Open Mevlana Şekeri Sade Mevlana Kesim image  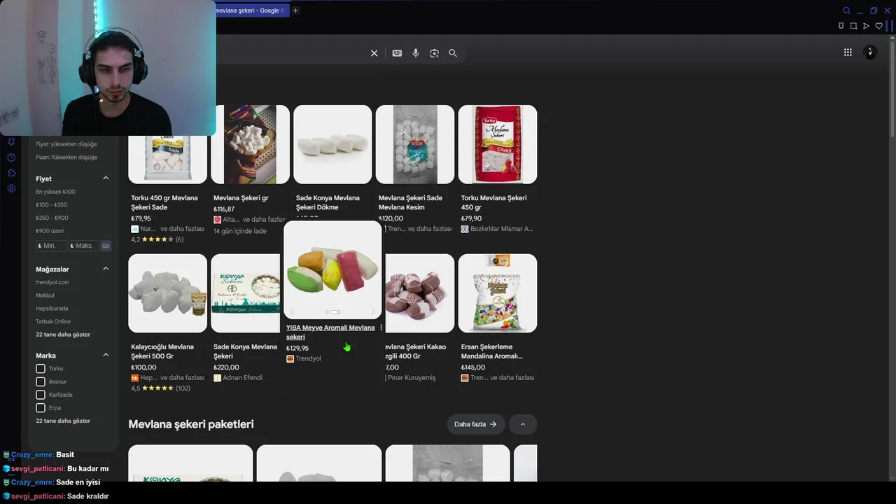[415, 144]
